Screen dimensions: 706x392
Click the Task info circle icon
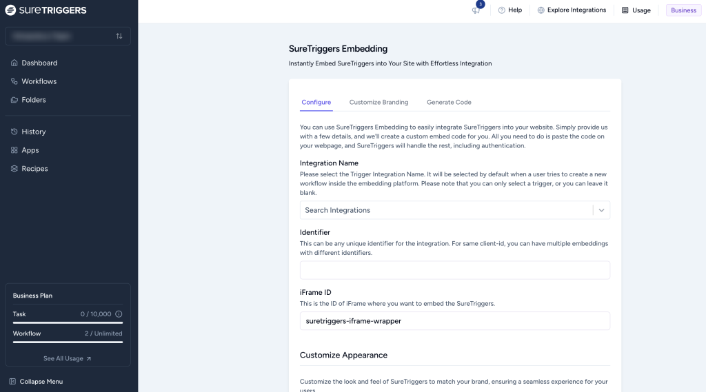coord(119,314)
